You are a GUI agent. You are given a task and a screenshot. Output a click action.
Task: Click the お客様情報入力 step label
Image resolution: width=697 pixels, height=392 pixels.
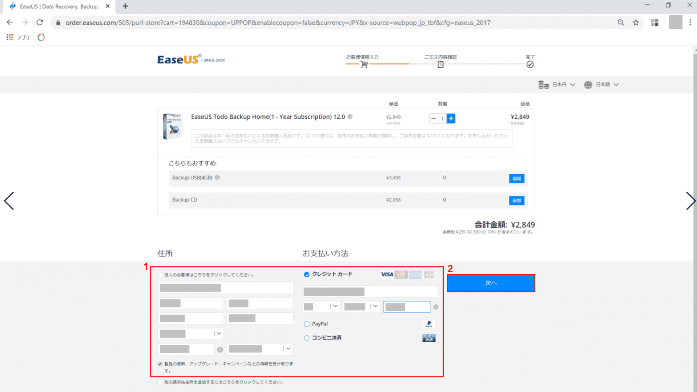362,57
